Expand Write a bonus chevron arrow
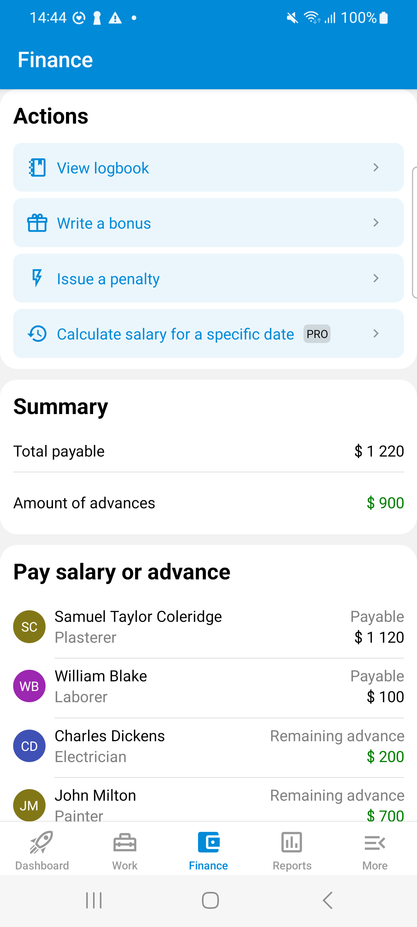Image resolution: width=417 pixels, height=927 pixels. tap(376, 223)
